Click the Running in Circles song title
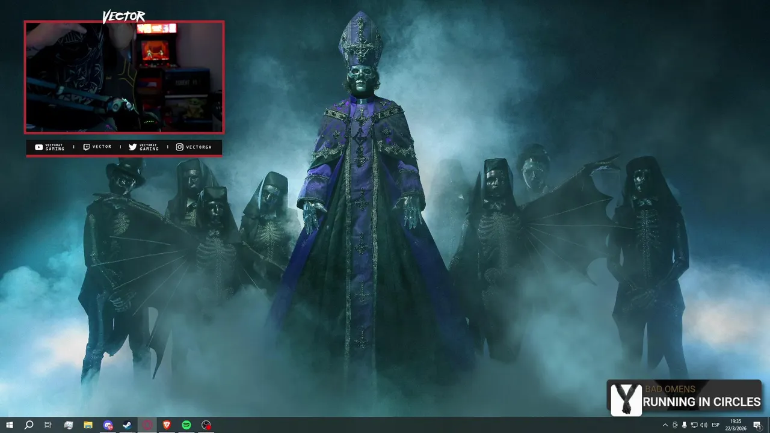770x433 pixels. pos(702,402)
